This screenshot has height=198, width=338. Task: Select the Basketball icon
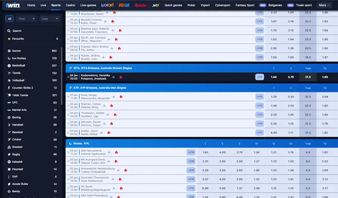point(9,65)
